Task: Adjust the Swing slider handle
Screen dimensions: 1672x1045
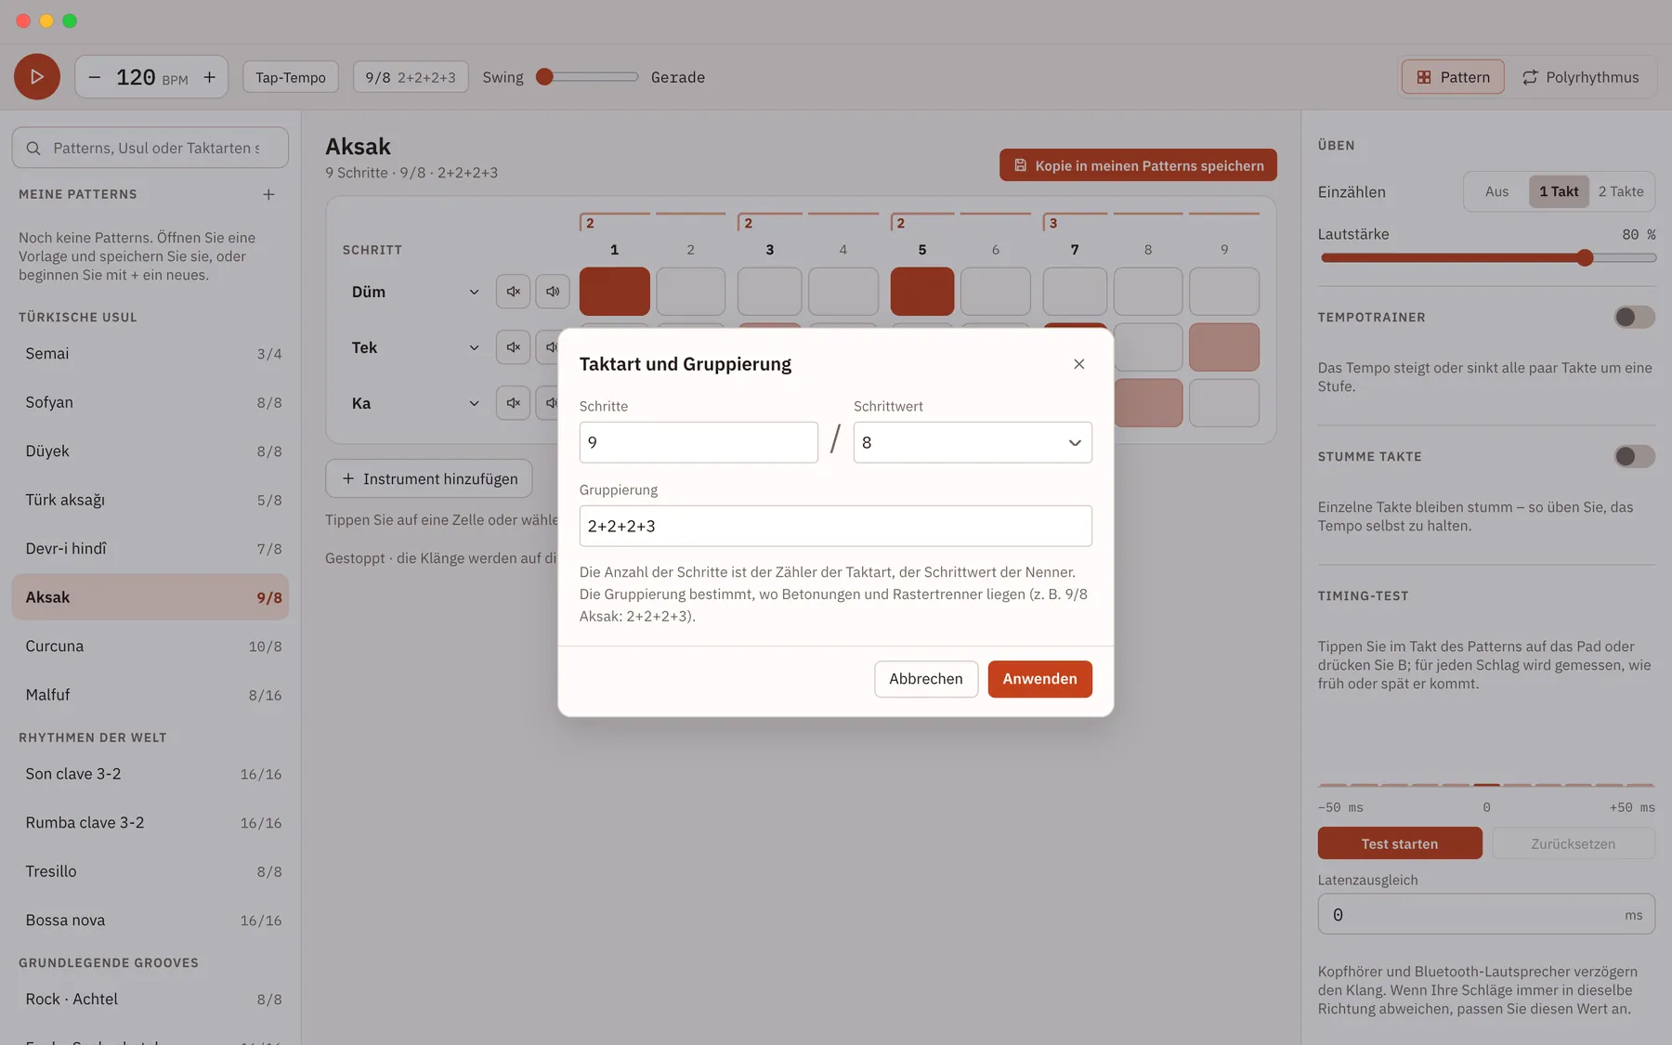Action: (545, 77)
